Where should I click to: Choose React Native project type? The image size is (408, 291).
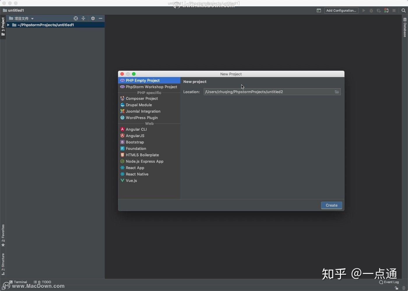coord(149,174)
